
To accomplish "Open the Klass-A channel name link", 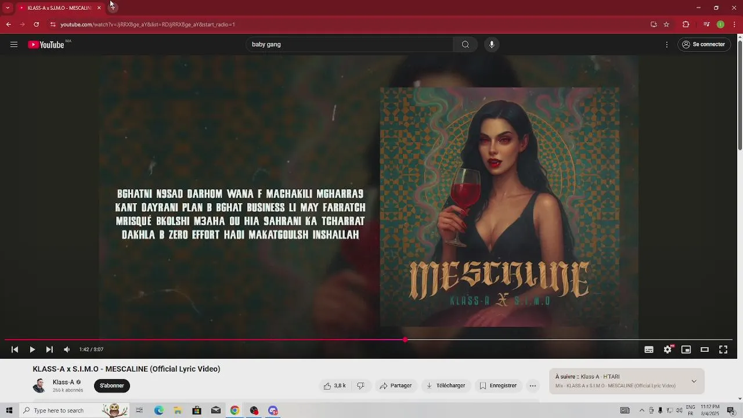I will point(63,383).
